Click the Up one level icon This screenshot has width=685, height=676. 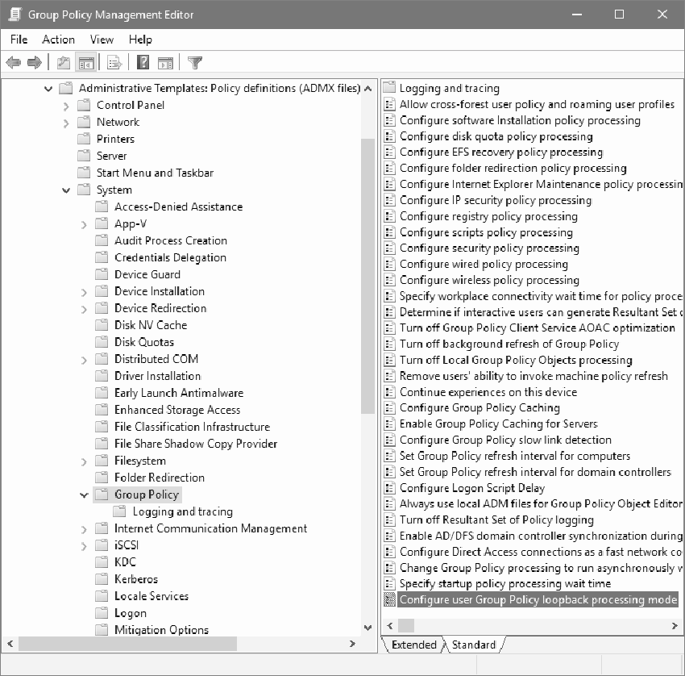coord(62,62)
